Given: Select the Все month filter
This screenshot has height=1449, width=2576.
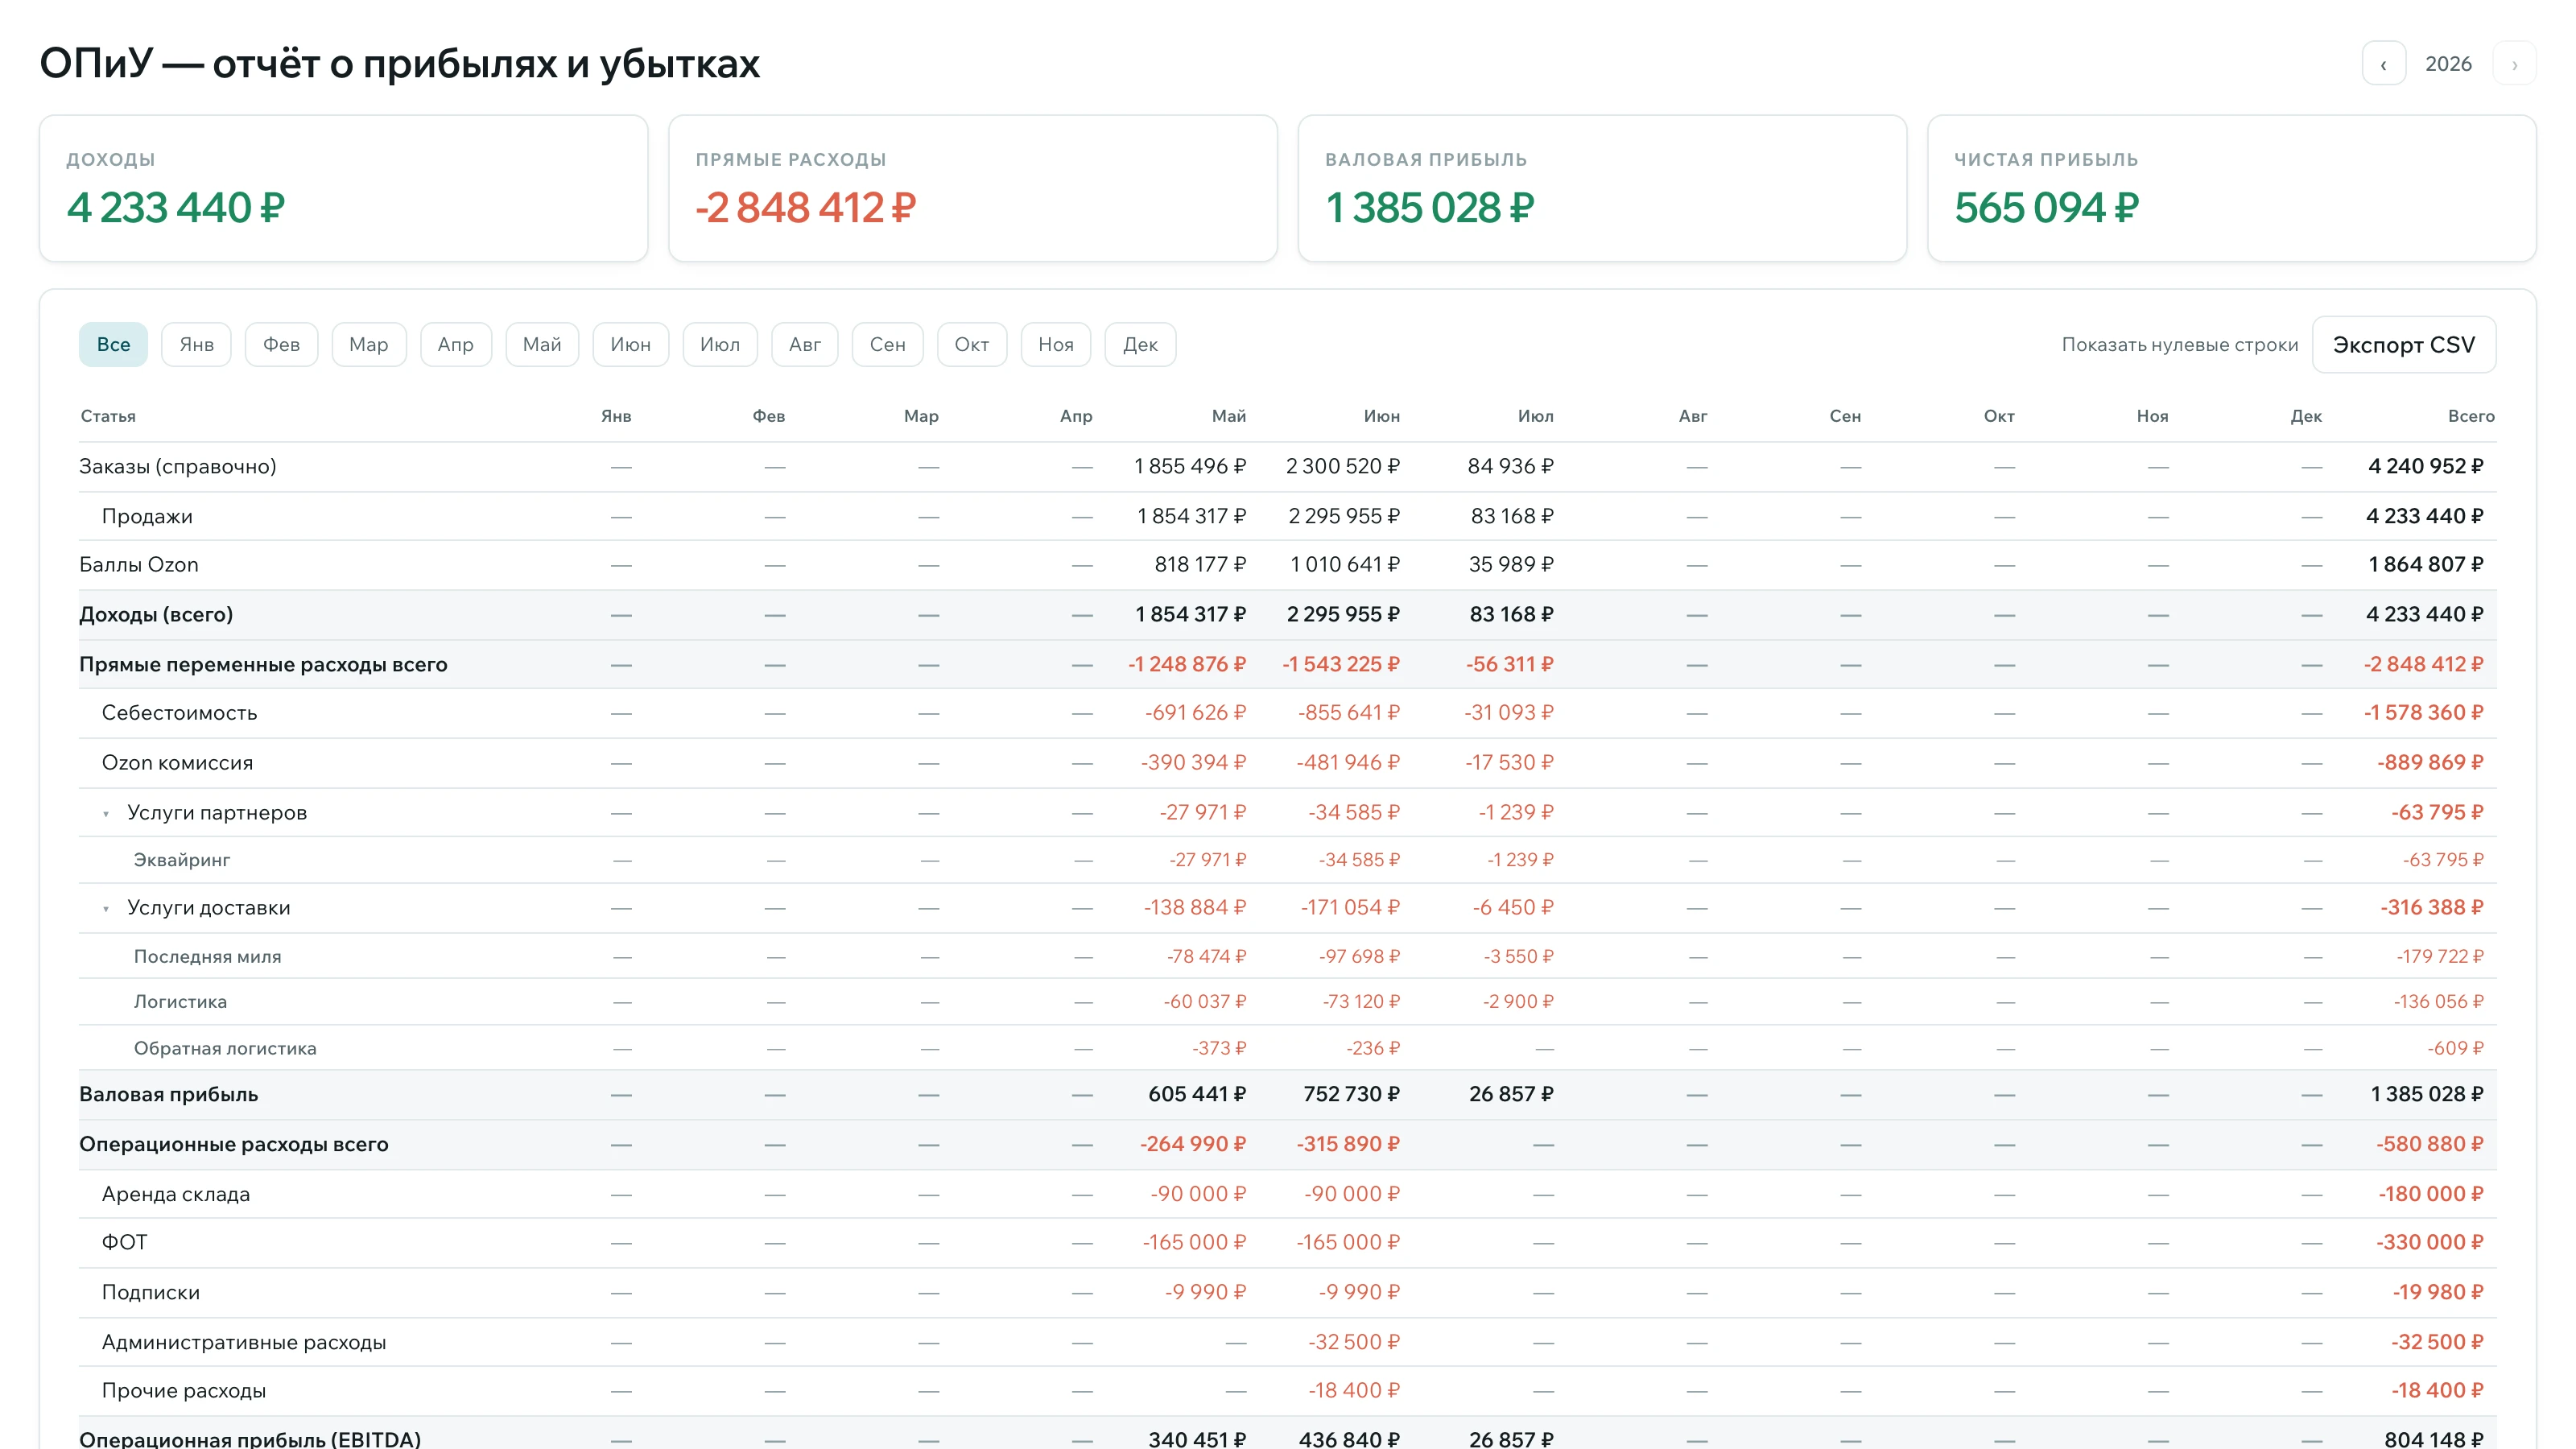Looking at the screenshot, I should (113, 345).
